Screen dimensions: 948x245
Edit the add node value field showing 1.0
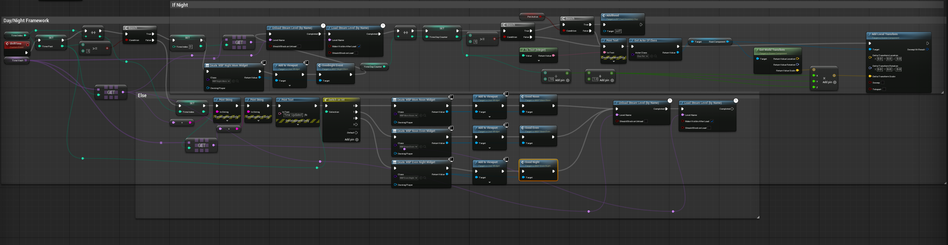(595, 79)
